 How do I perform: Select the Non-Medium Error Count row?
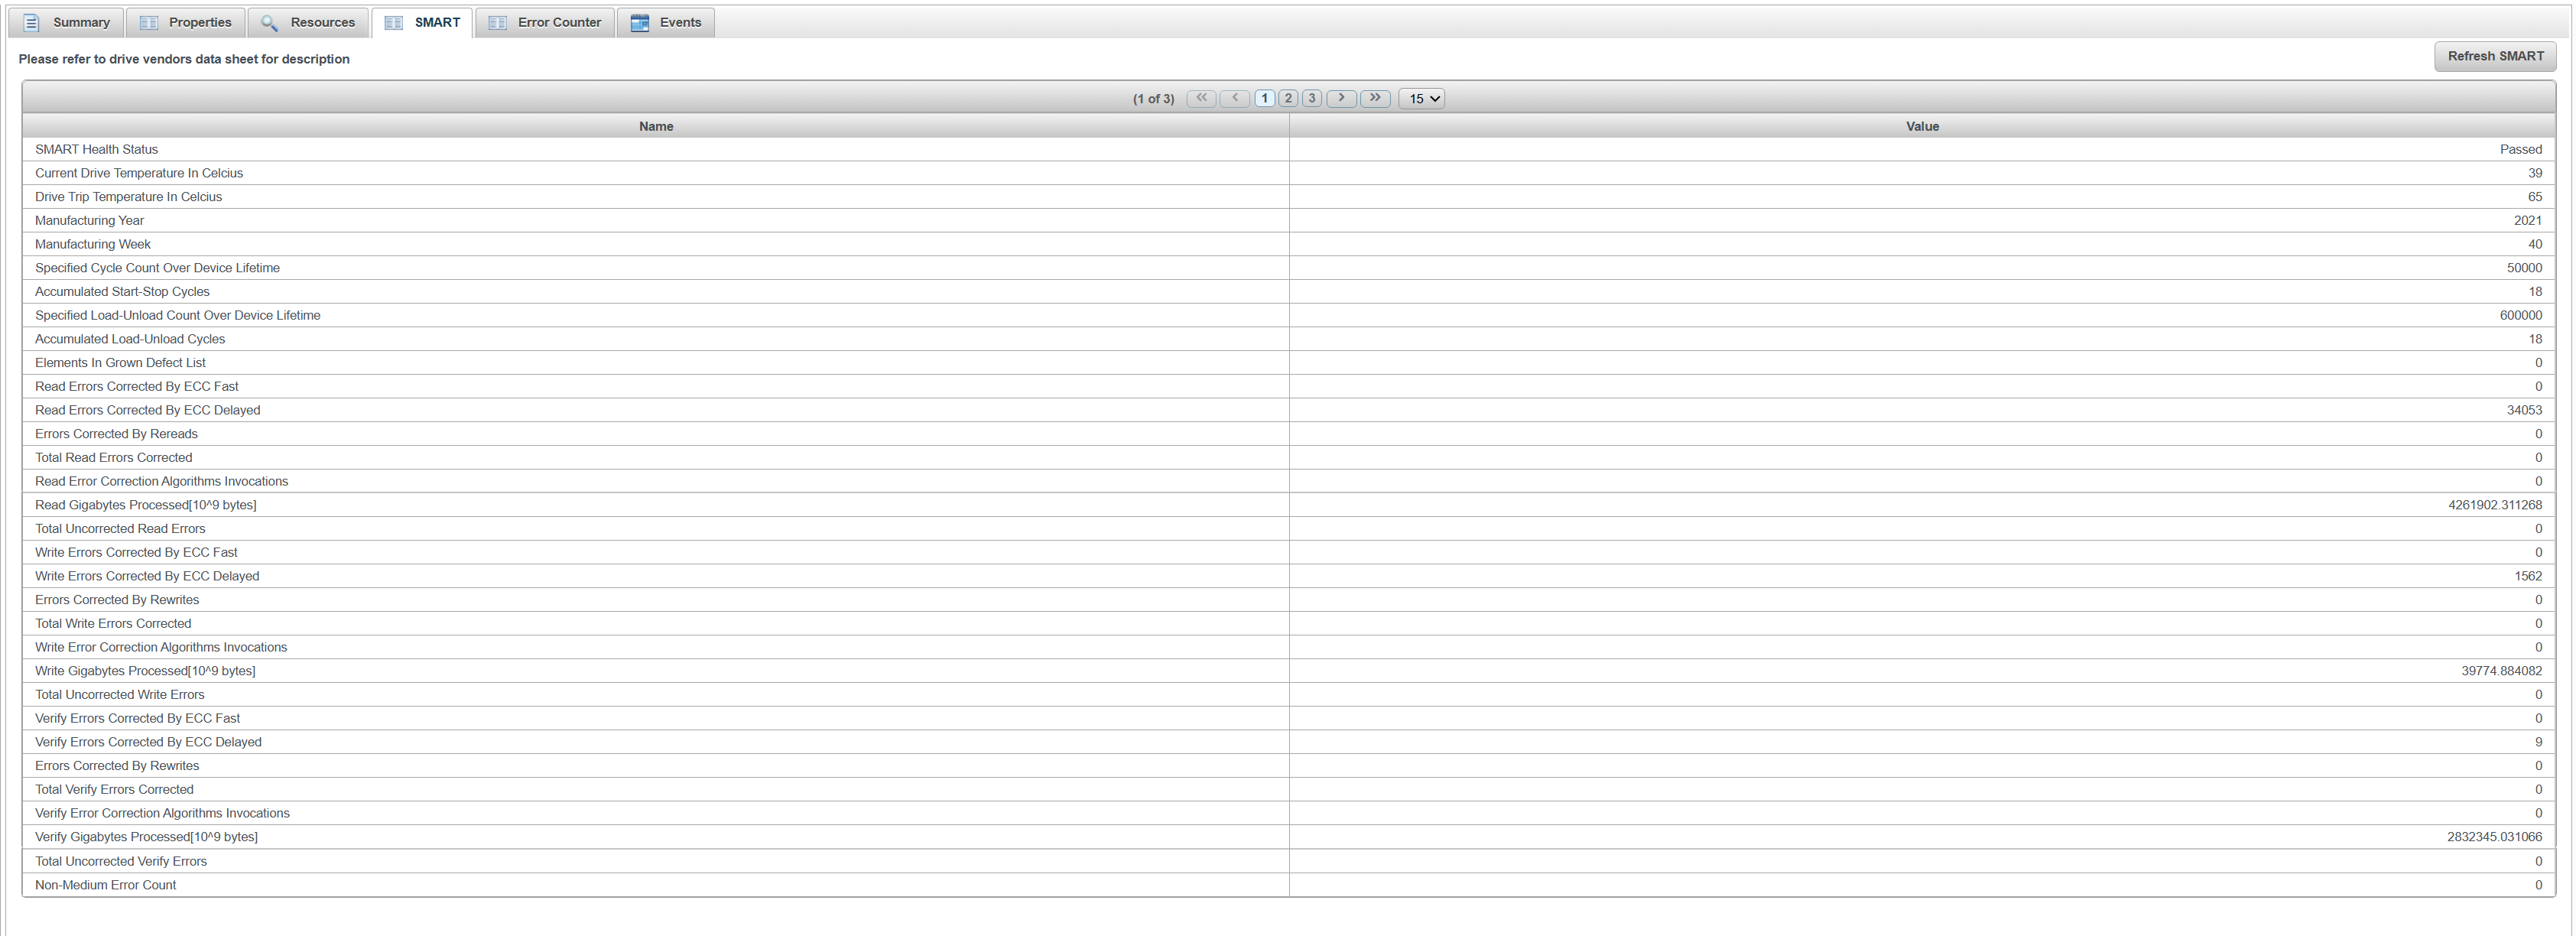click(105, 885)
